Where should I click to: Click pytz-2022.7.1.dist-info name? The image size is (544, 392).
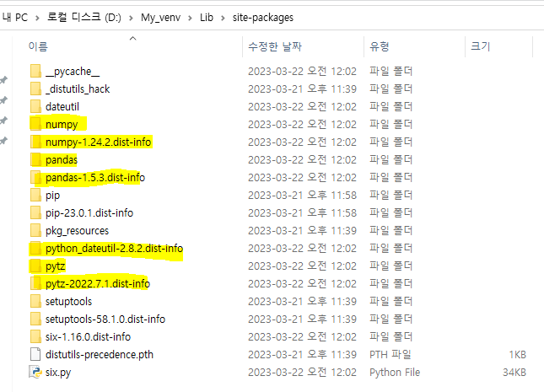pos(98,284)
